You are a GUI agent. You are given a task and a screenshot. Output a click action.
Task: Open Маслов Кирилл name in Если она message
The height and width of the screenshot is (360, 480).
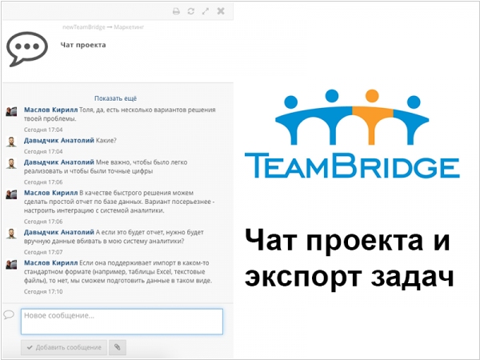[51, 262]
